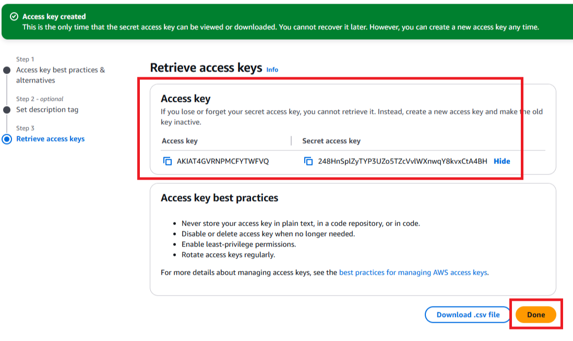Click the green success checkmark icon

tap(14, 17)
